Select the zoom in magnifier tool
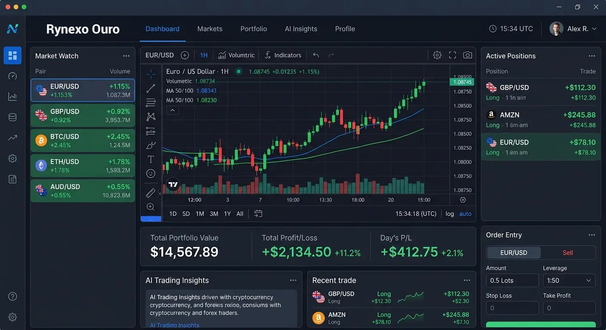This screenshot has height=330, width=606. coord(151,207)
